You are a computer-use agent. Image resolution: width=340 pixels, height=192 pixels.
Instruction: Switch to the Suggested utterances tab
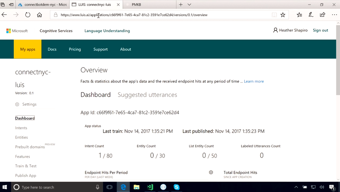pos(147,95)
